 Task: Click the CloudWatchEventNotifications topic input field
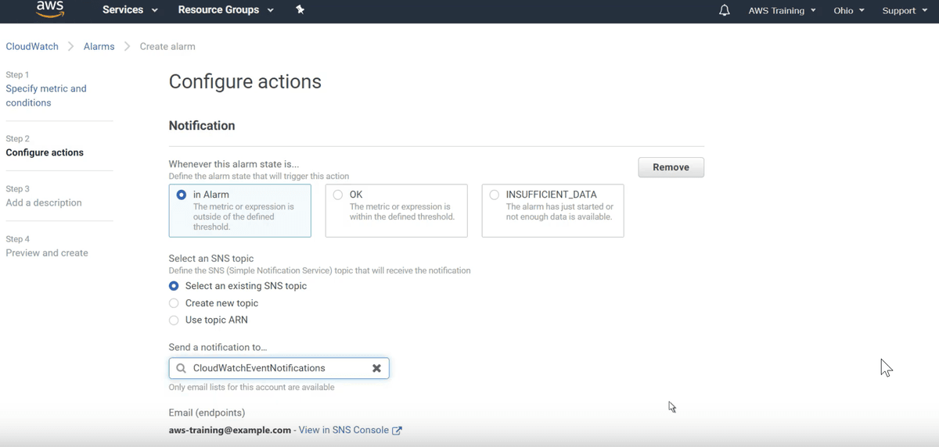(279, 368)
